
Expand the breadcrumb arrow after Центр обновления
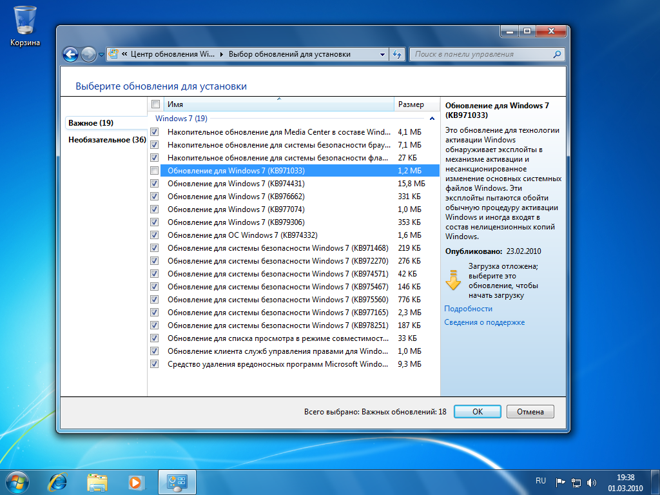tap(222, 54)
